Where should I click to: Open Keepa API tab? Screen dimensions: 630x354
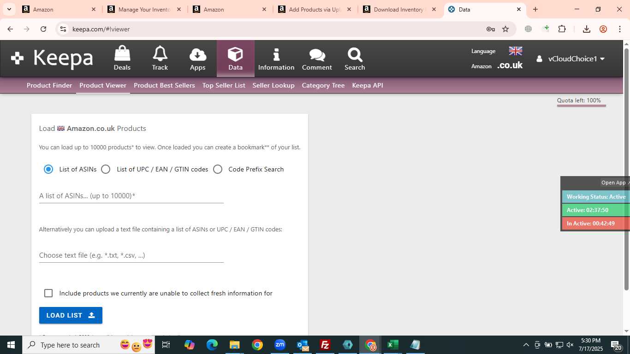coord(368,85)
